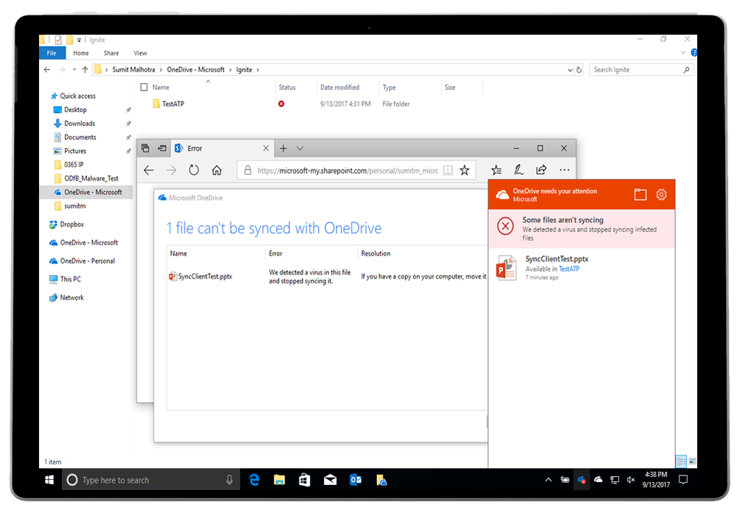Open Outlook from the taskbar
The width and height of the screenshot is (737, 513).
click(356, 480)
